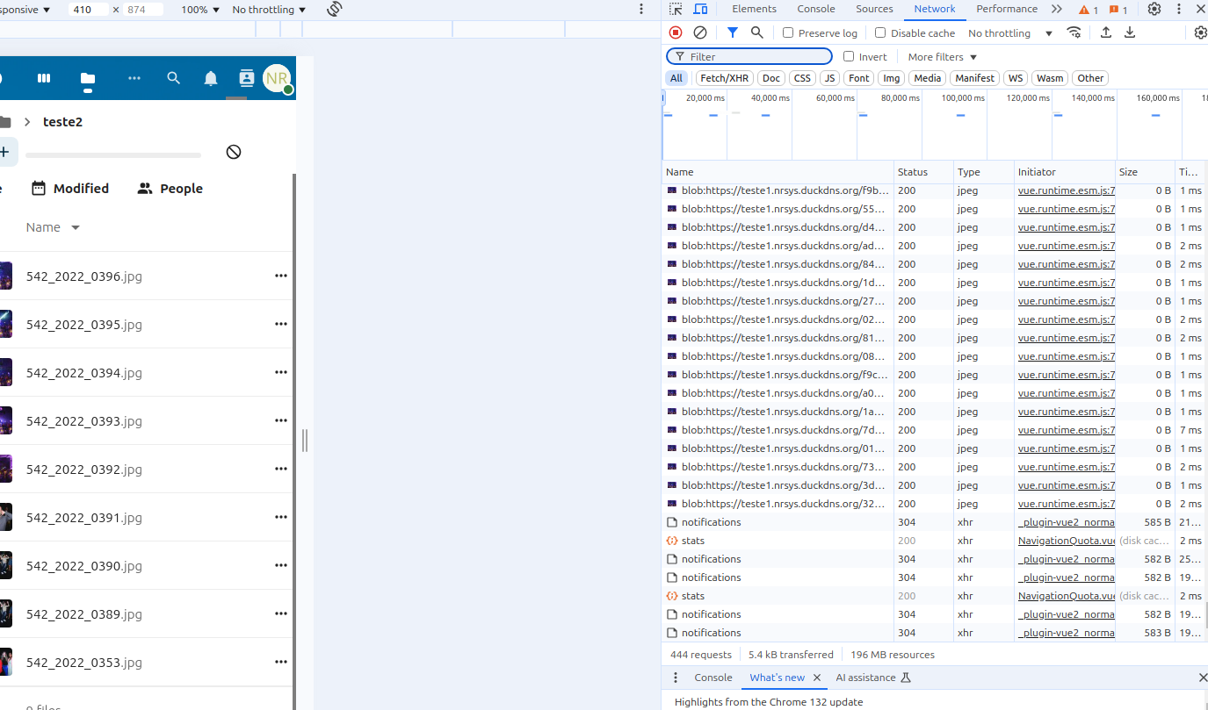Check the Disable cache option

(x=880, y=32)
